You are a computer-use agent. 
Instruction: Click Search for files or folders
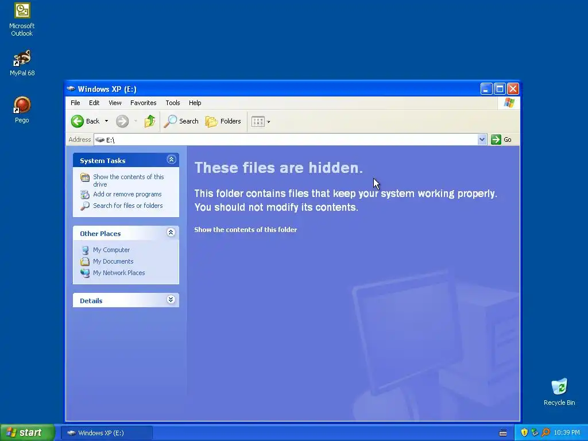click(x=128, y=206)
